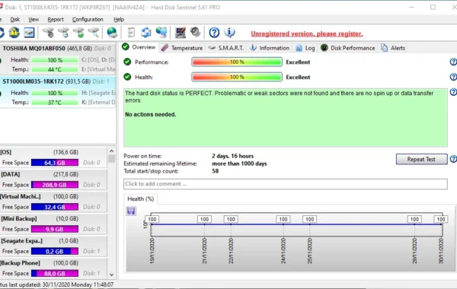457x289 pixels.
Task: Click the 208,9 GB free space bar
Action: 55,185
